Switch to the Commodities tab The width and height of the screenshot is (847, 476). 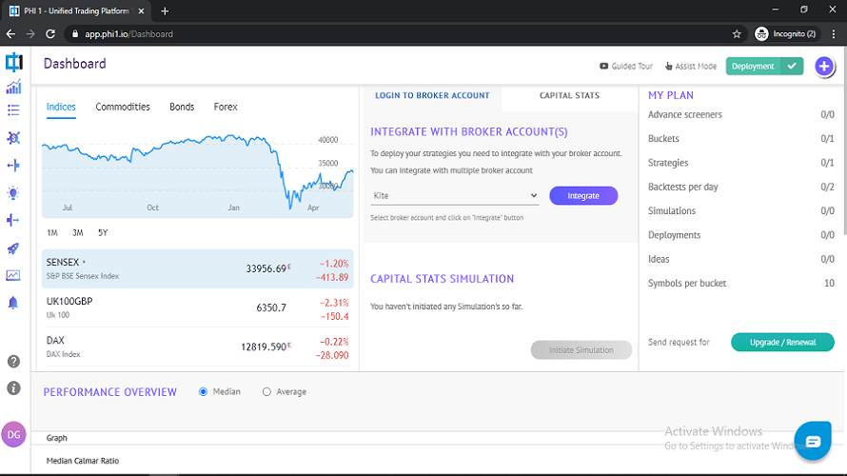(x=123, y=107)
